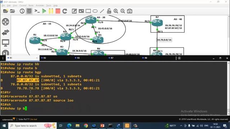Click the 78.78.78.78 route entry
This screenshot has height=129, width=230.
28,88
